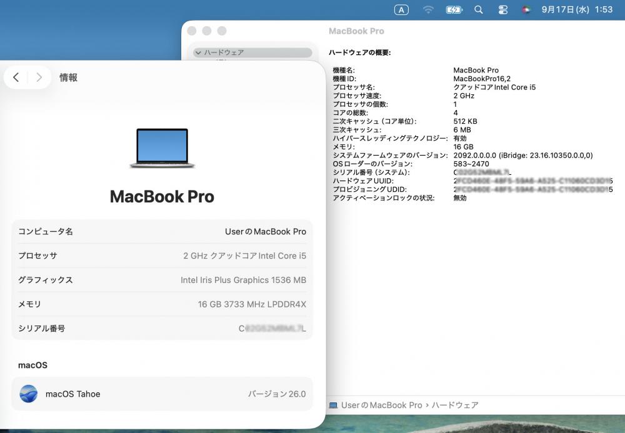Select the 機種名 value MacBook Pro
Screen dimensions: 625x433
[476, 70]
